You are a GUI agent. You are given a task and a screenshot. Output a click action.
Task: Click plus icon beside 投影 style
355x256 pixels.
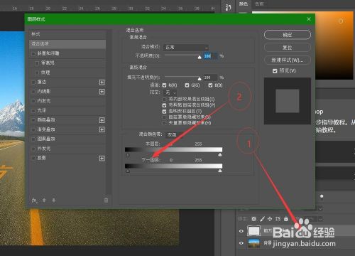(102, 158)
